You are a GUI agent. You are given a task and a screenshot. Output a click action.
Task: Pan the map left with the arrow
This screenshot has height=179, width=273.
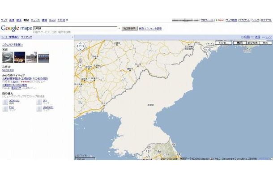point(77,47)
